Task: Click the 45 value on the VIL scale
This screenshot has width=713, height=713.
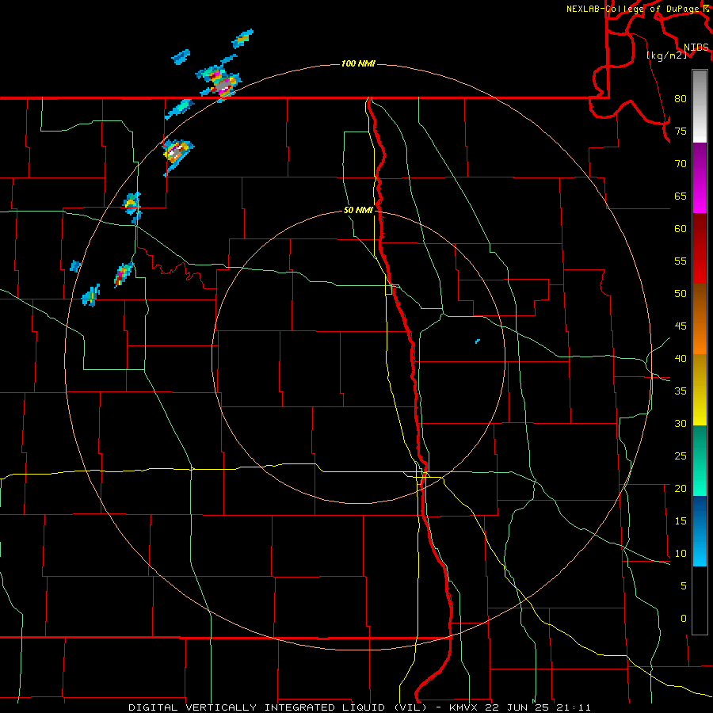Action: (681, 326)
